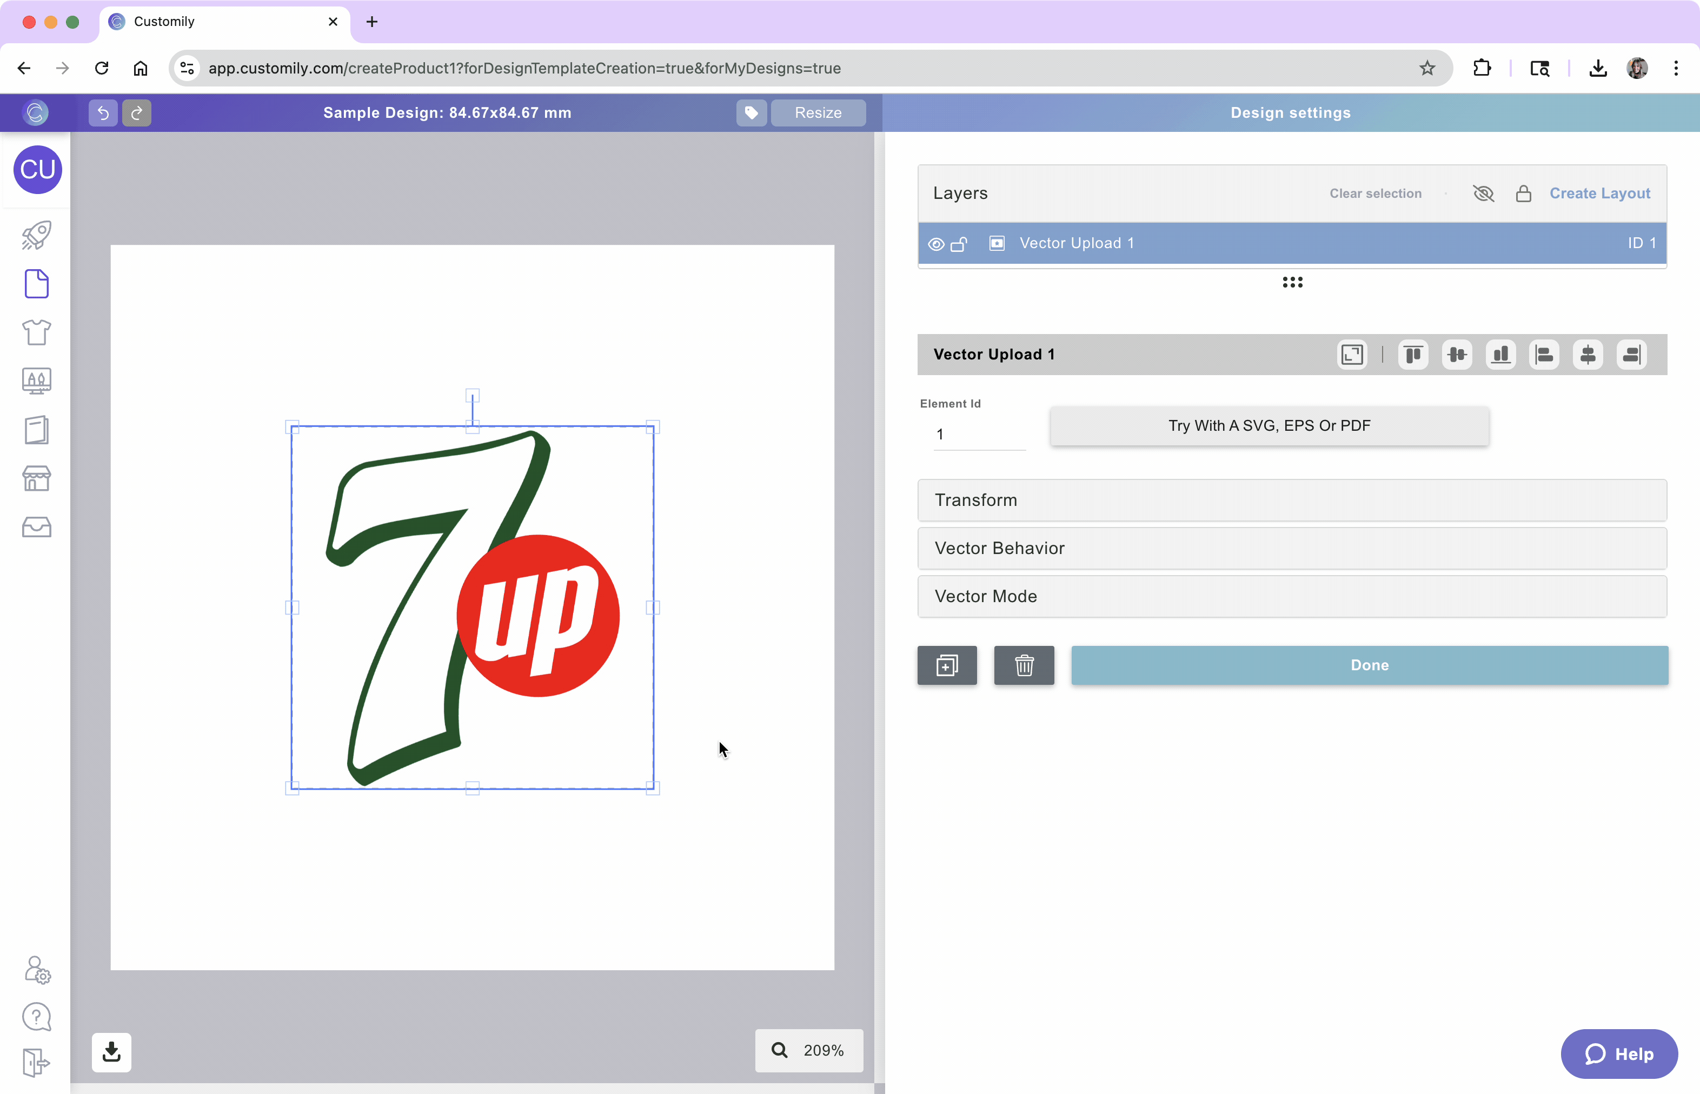The width and height of the screenshot is (1700, 1094).
Task: Align element to bottom
Action: pyautogui.click(x=1500, y=355)
